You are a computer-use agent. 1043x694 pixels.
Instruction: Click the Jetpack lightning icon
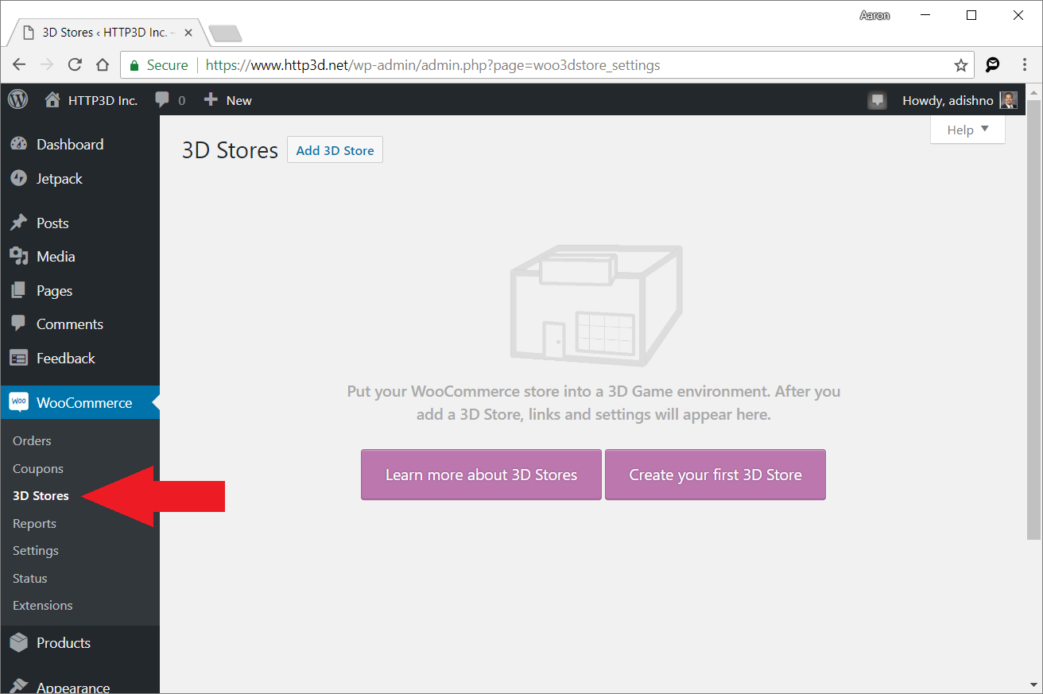(x=19, y=179)
